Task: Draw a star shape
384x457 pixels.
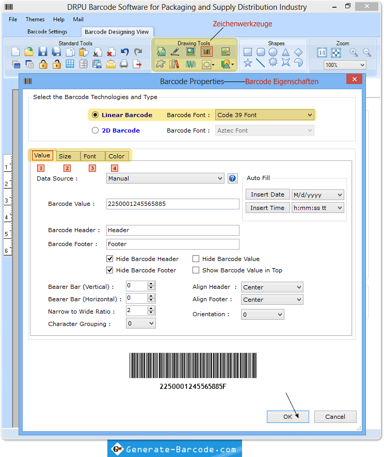Action: [x=248, y=62]
